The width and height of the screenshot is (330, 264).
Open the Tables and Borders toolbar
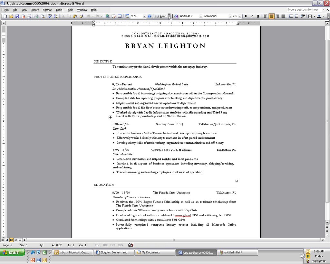pos(114,16)
